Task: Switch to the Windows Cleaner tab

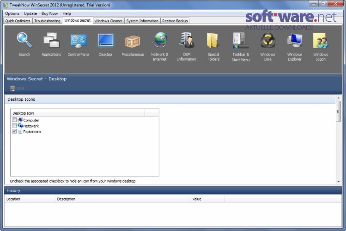Action: pyautogui.click(x=109, y=21)
